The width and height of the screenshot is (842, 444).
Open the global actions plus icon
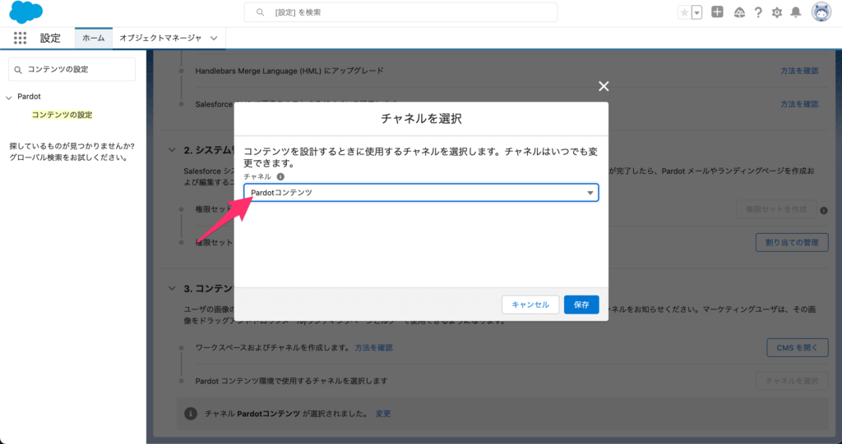pos(717,12)
